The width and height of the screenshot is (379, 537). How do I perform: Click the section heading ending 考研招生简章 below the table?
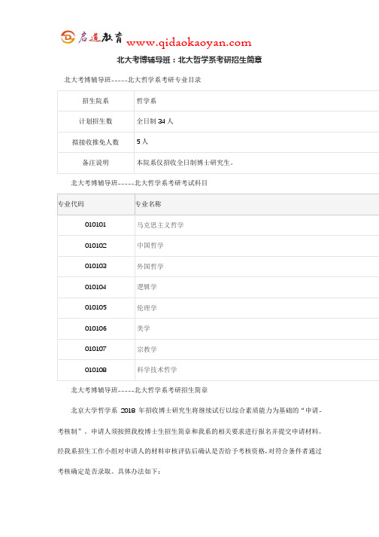pos(139,390)
